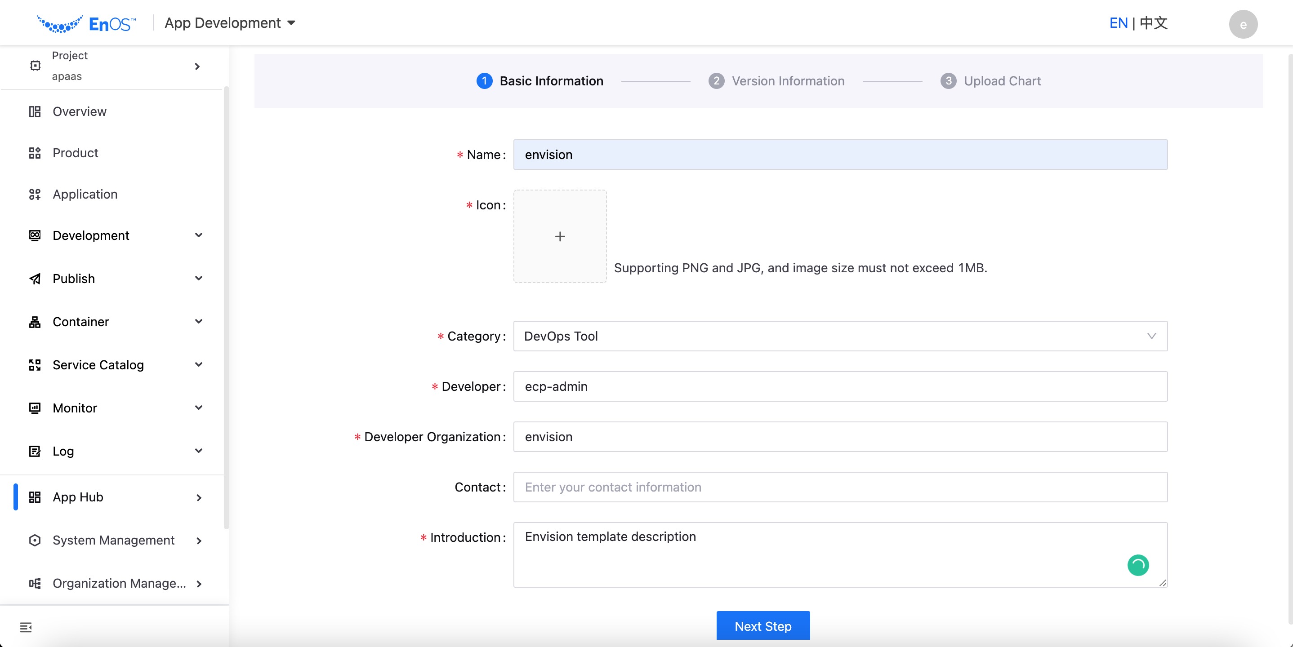Click the Next Step button
Screen dimensions: 1293x647
(x=762, y=625)
